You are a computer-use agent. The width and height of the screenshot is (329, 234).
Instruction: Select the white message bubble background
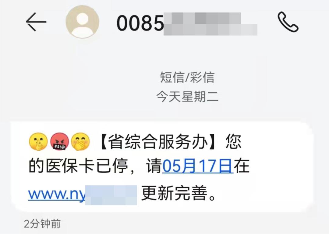[x=162, y=167]
